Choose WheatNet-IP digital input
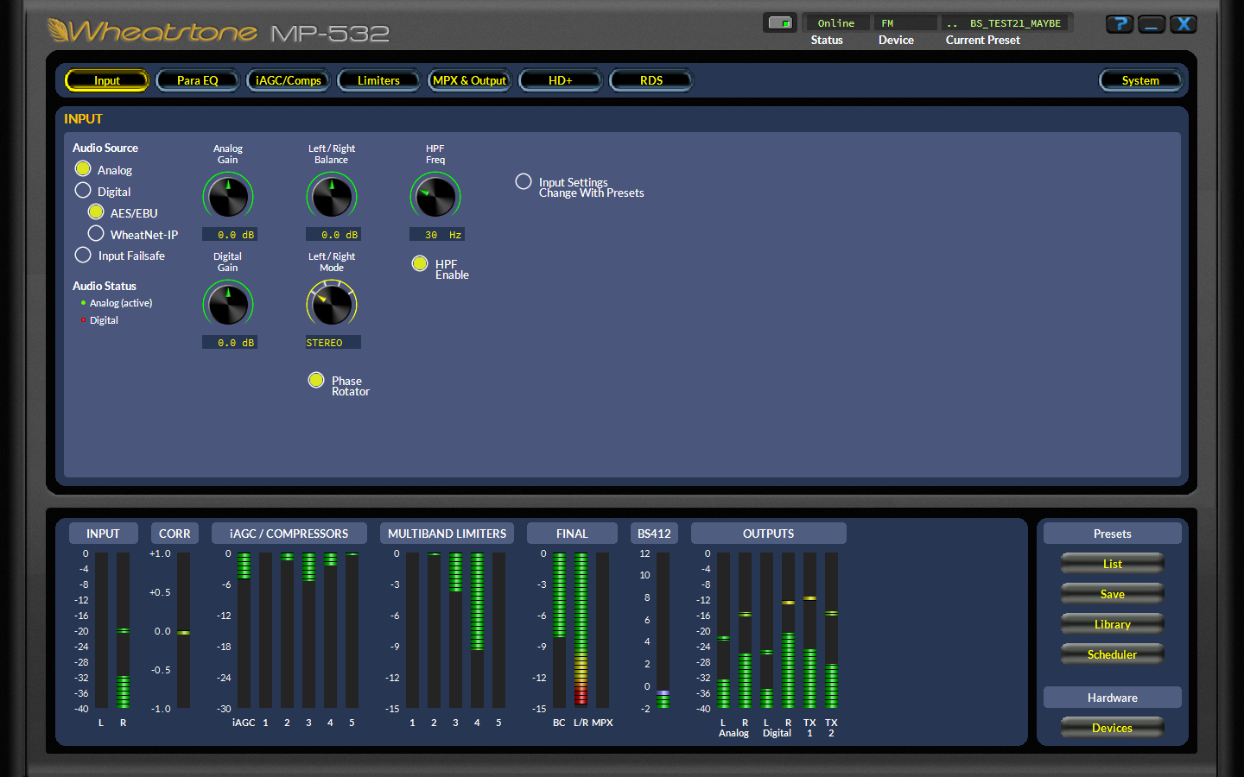The height and width of the screenshot is (777, 1244). point(96,234)
